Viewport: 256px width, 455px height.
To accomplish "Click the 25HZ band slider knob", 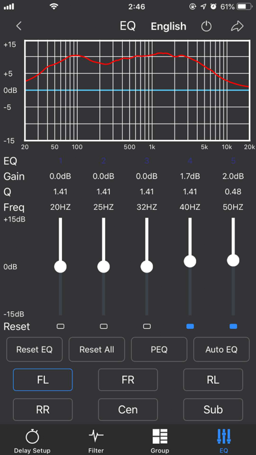I will tap(103, 267).
